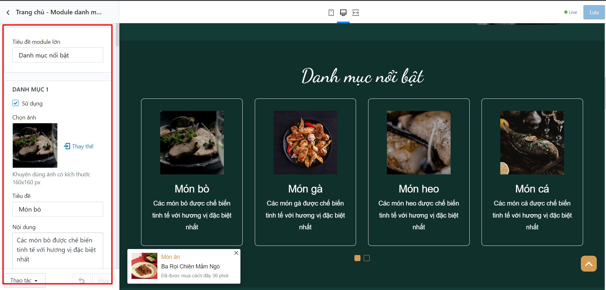Click the Món cá category image
Screen dimensions: 606x290
(x=532, y=143)
